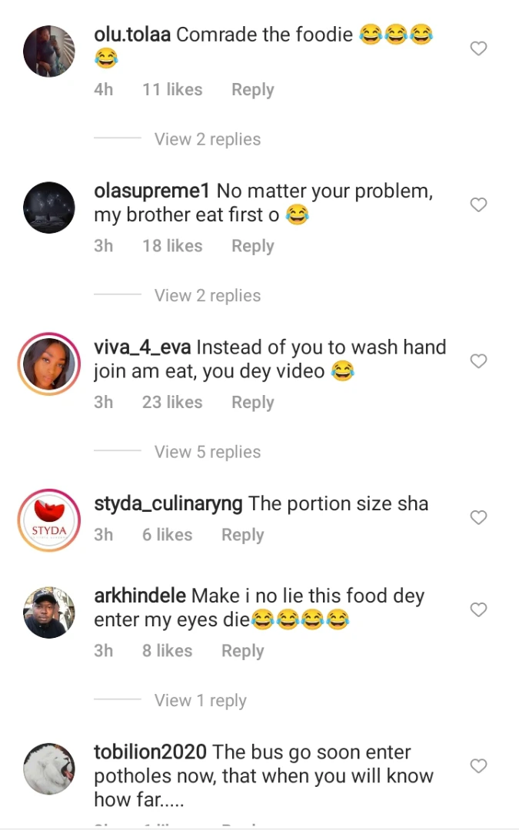Open the arkhindele username link

pyautogui.click(x=139, y=596)
